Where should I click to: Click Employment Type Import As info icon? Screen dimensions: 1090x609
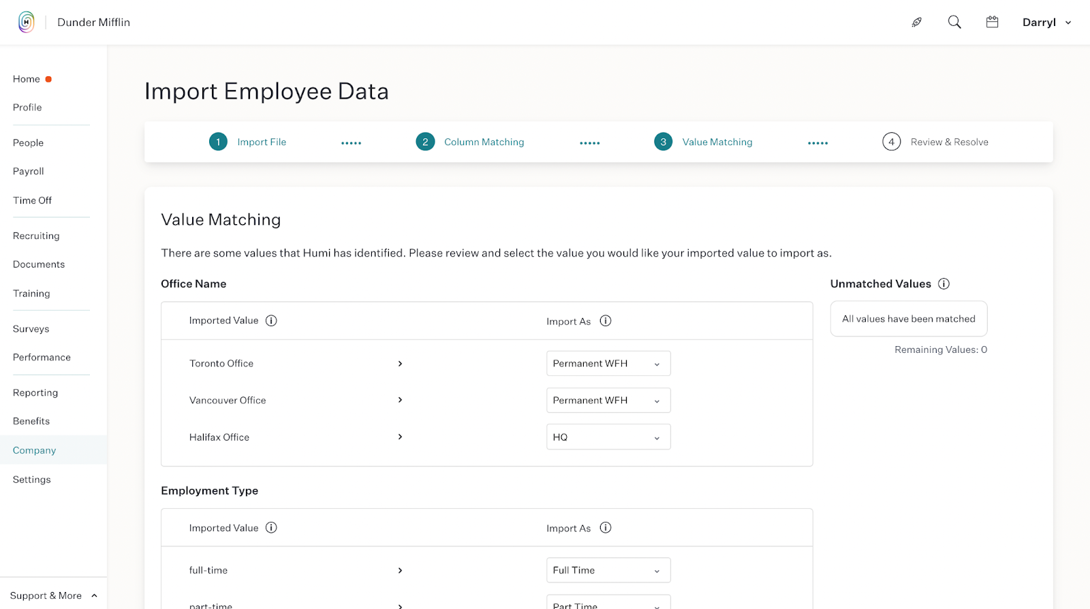606,528
